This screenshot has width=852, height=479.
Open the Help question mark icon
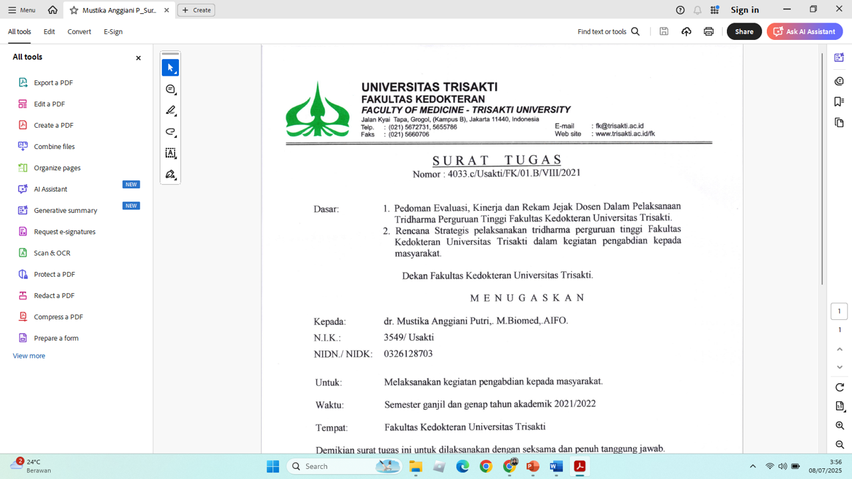pos(680,10)
